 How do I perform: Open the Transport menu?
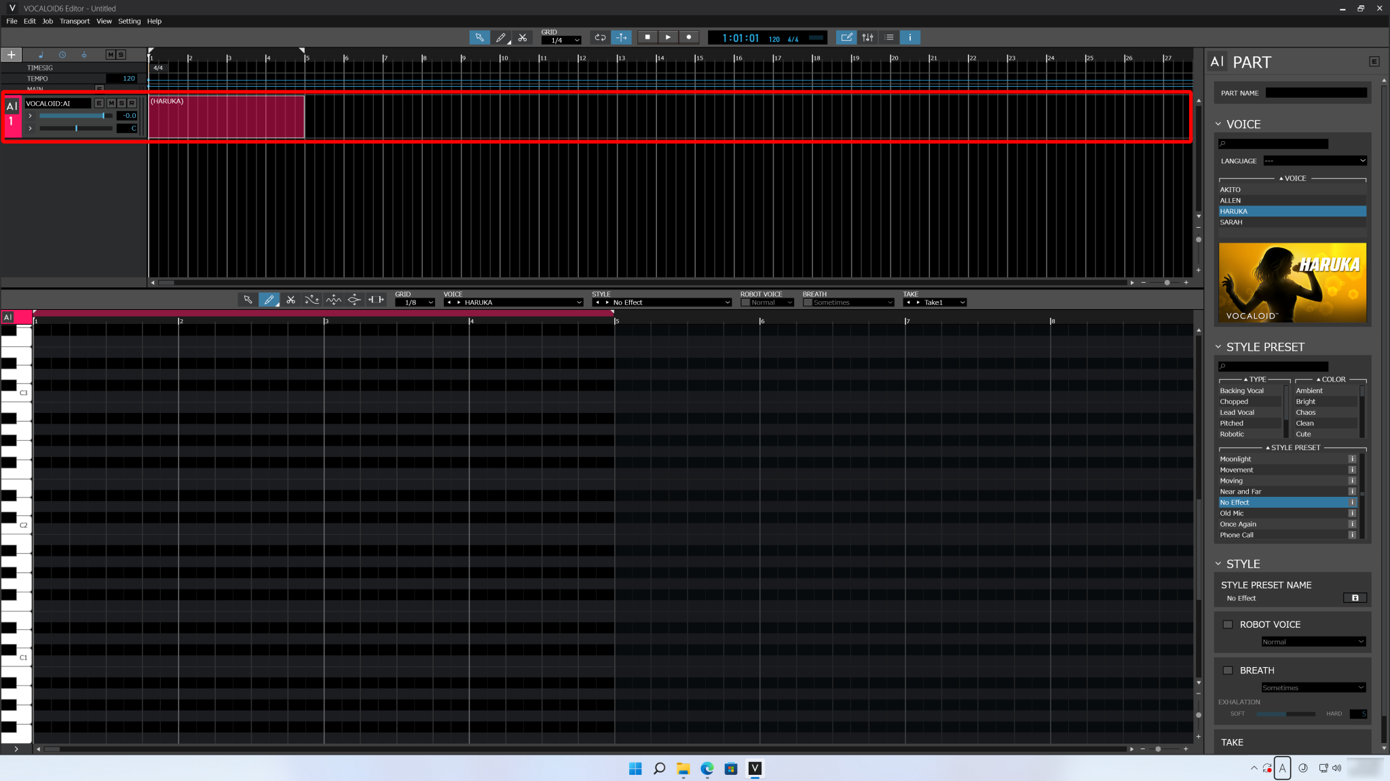pyautogui.click(x=75, y=21)
